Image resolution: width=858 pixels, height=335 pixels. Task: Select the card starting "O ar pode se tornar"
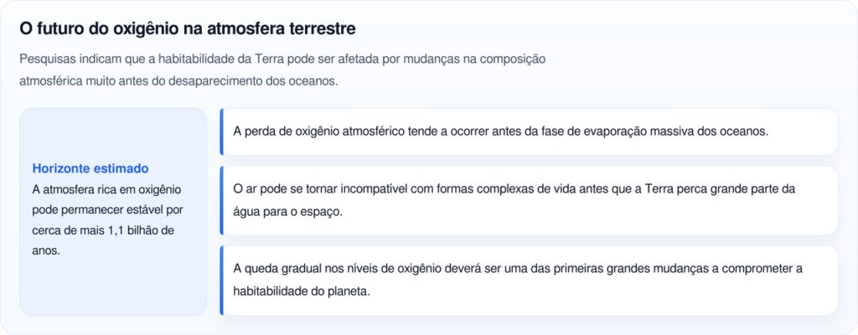(x=528, y=200)
